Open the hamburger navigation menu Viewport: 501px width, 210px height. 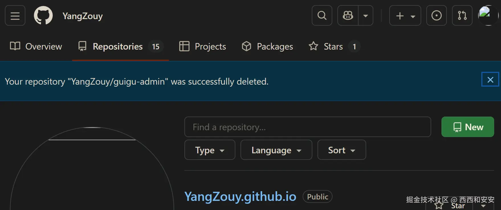click(x=15, y=16)
